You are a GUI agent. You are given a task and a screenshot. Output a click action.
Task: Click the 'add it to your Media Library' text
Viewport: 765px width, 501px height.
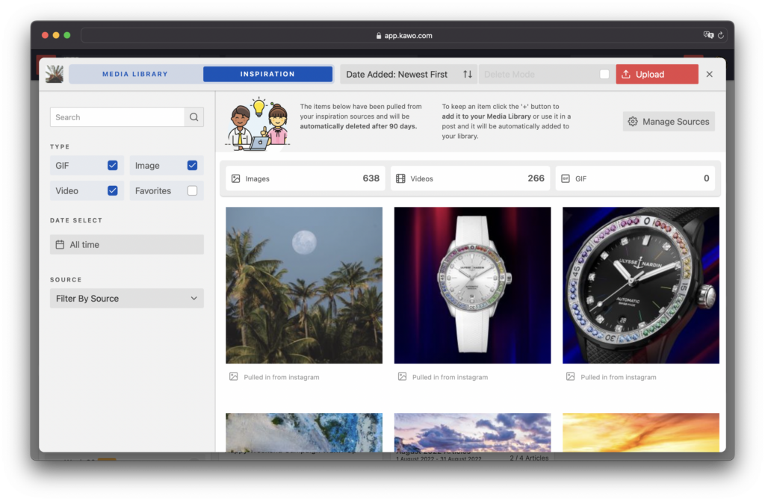point(486,116)
